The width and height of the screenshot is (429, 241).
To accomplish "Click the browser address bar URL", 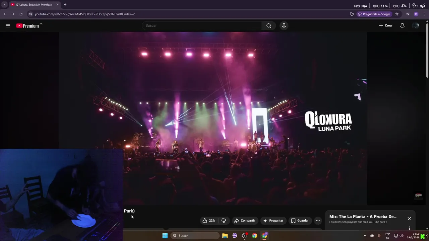I will pyautogui.click(x=85, y=14).
